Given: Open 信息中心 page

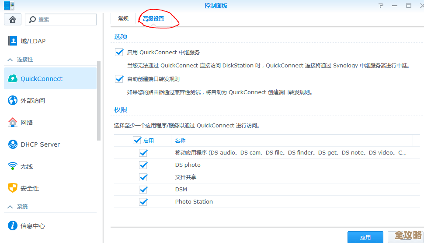Looking at the screenshot, I should pos(50,225).
